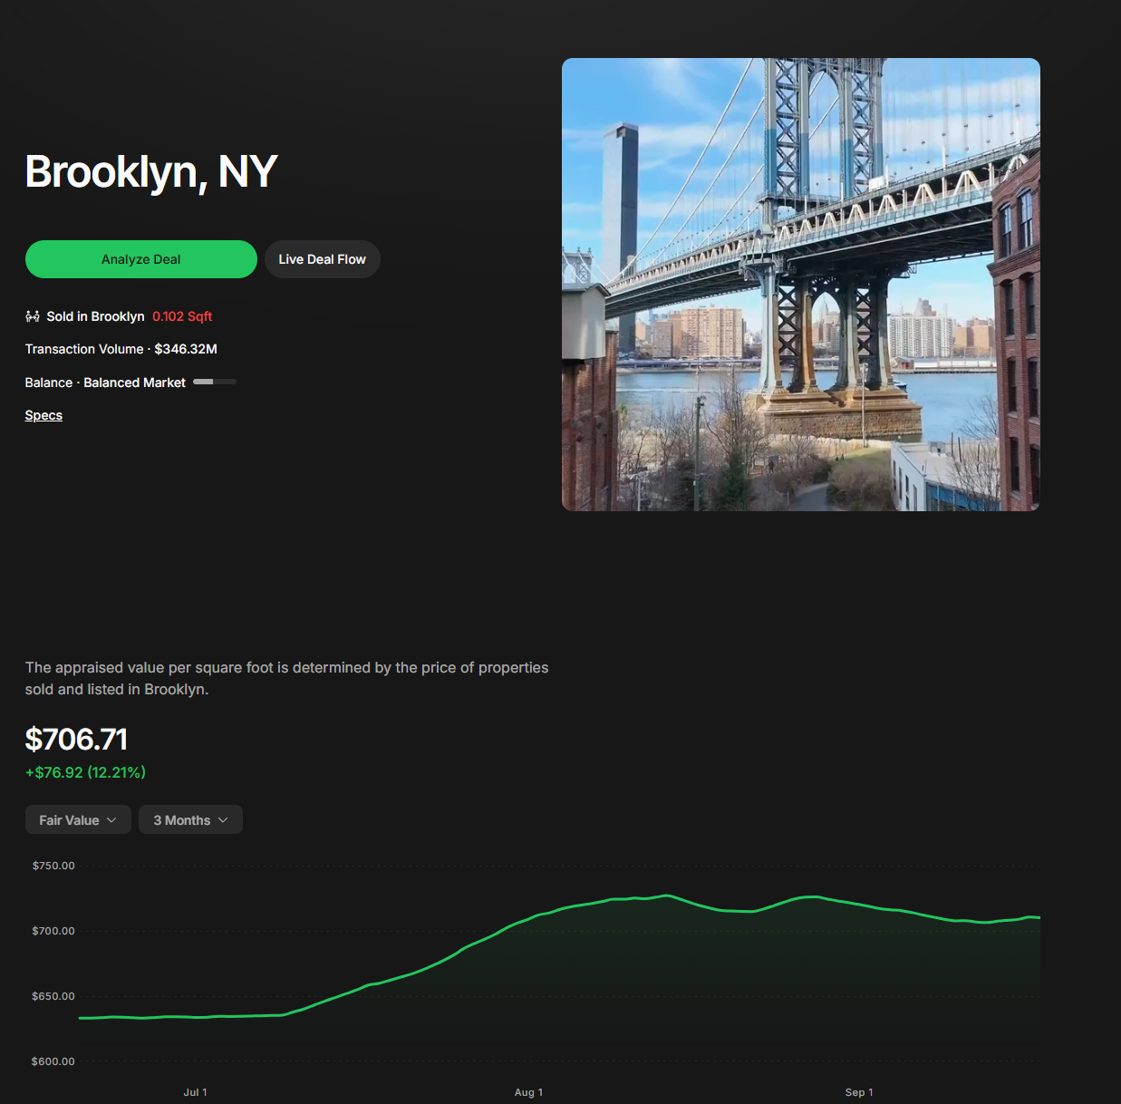Click the appraised value description paragraph

click(x=286, y=678)
